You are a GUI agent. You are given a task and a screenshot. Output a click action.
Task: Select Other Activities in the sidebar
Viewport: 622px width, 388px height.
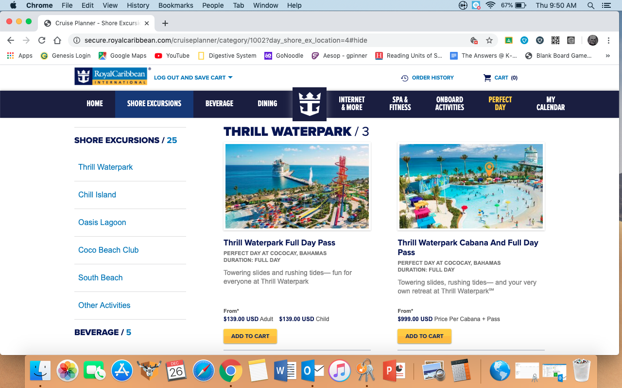click(x=104, y=305)
